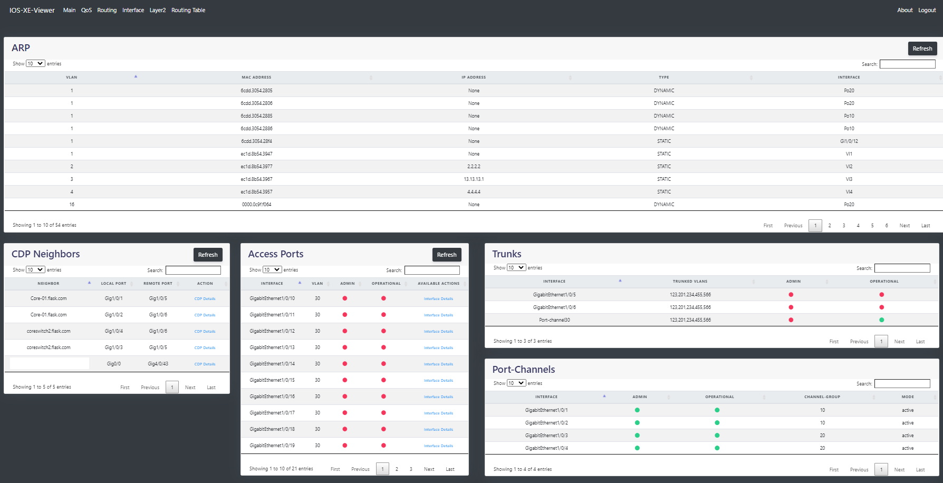Select Gi1/0/12 interface cell in ARP
The height and width of the screenshot is (483, 943).
(x=849, y=141)
